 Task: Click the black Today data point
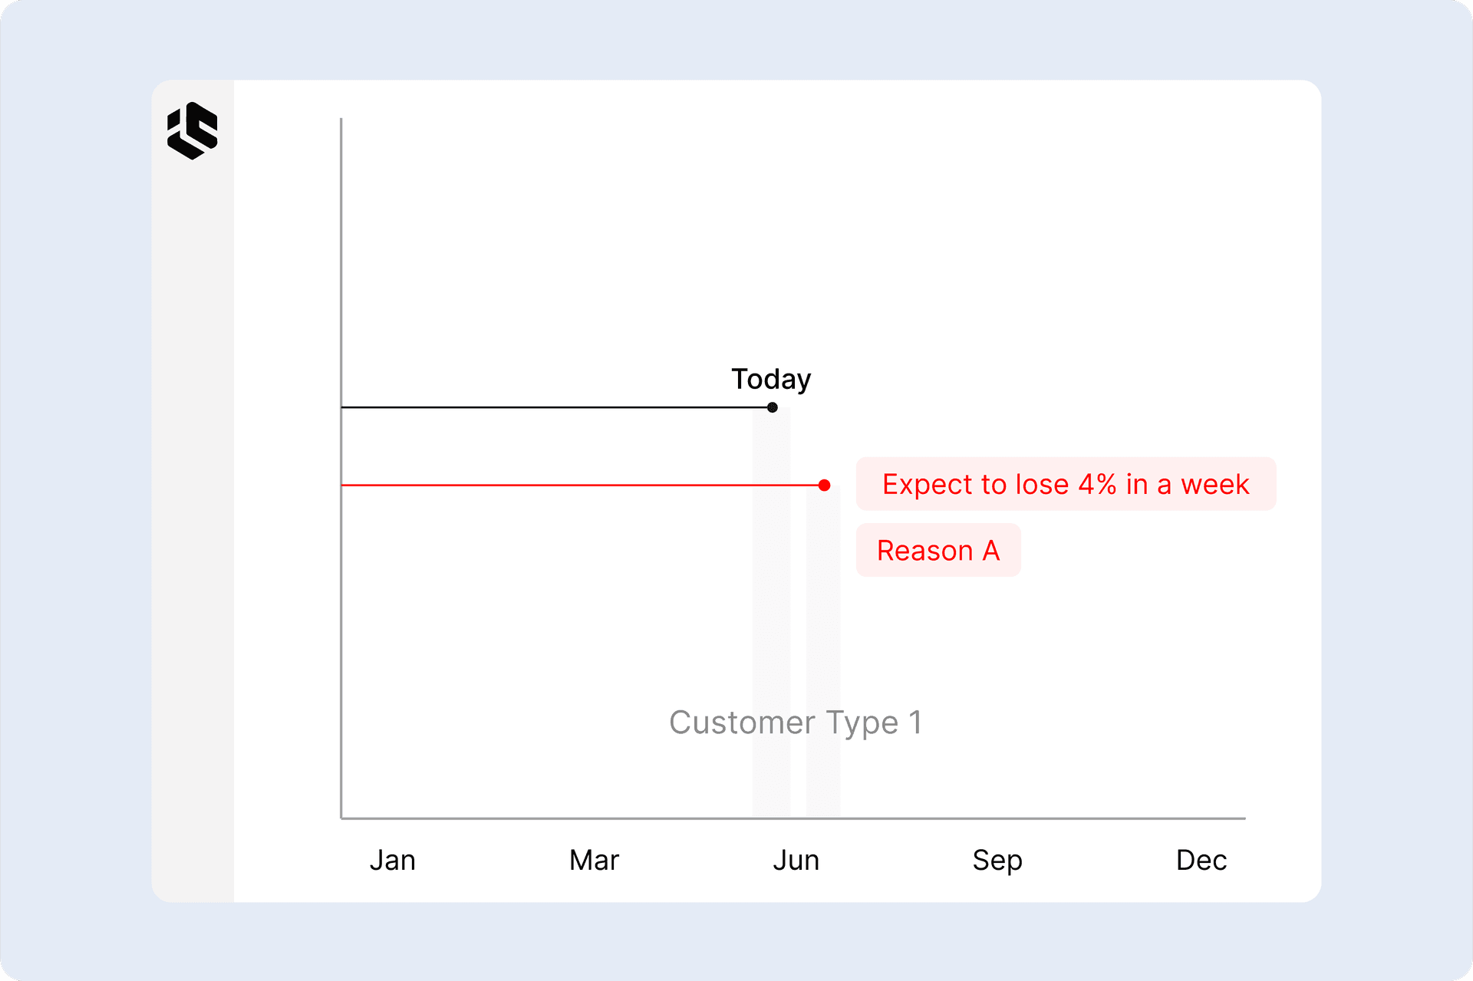[773, 407]
